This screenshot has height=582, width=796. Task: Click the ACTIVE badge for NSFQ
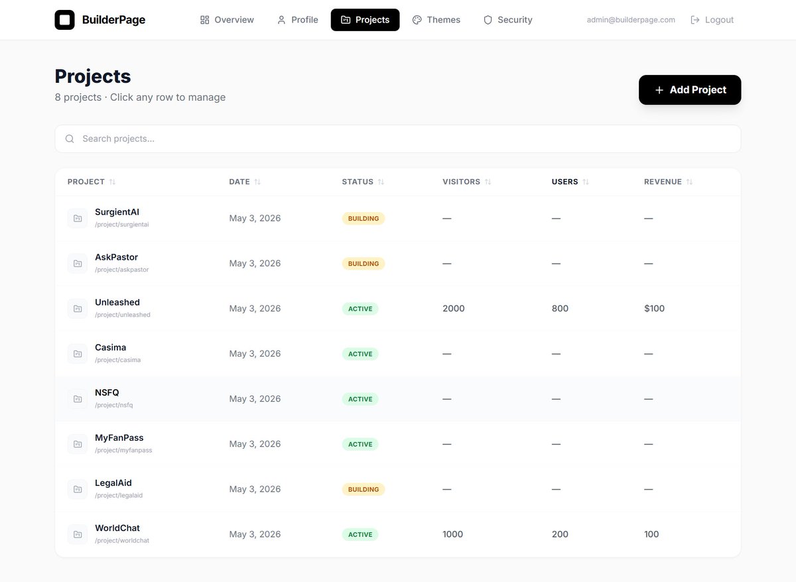(x=360, y=398)
